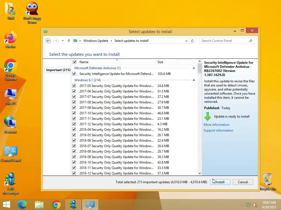Show hidden system tray icons
This screenshot has height=210, width=281.
(242, 205)
